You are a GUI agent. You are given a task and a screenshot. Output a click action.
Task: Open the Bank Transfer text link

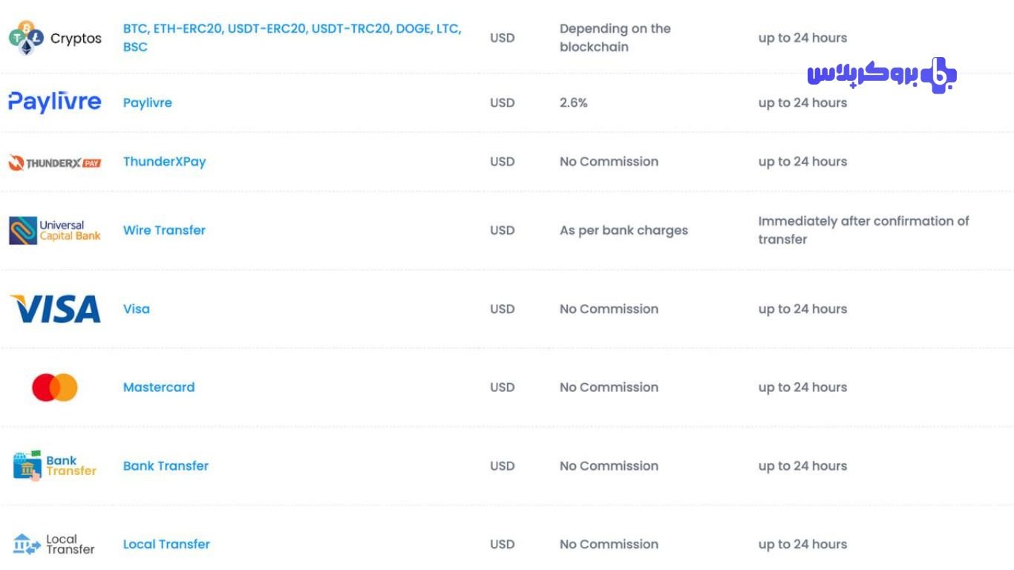pos(166,466)
